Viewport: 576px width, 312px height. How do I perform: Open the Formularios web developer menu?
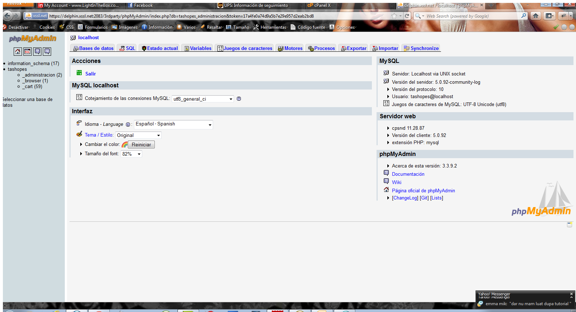[94, 27]
